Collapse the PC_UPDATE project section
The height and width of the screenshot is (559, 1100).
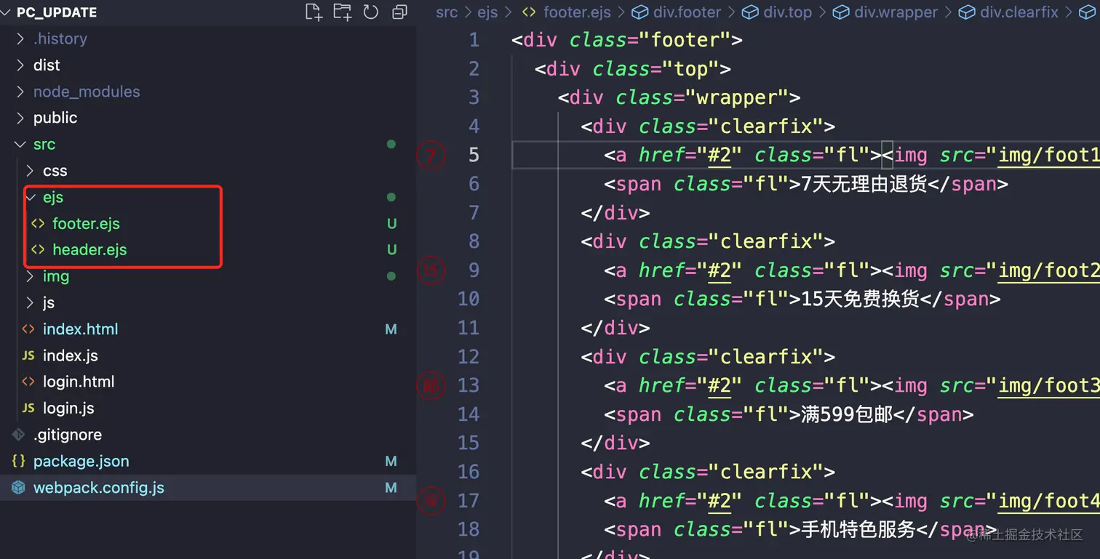(7, 12)
